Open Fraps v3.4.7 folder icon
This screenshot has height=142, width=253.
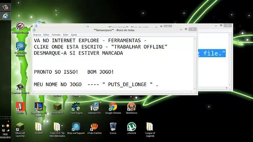click(x=57, y=130)
